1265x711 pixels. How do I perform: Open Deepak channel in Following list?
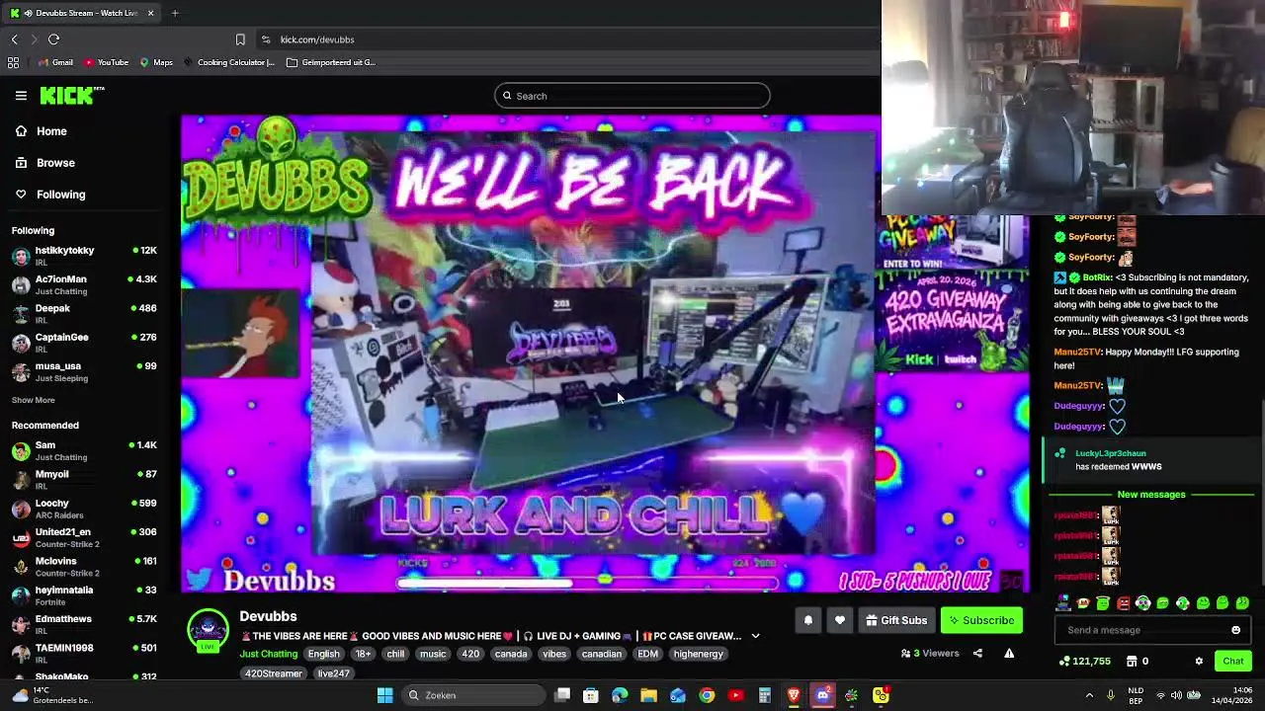point(85,313)
